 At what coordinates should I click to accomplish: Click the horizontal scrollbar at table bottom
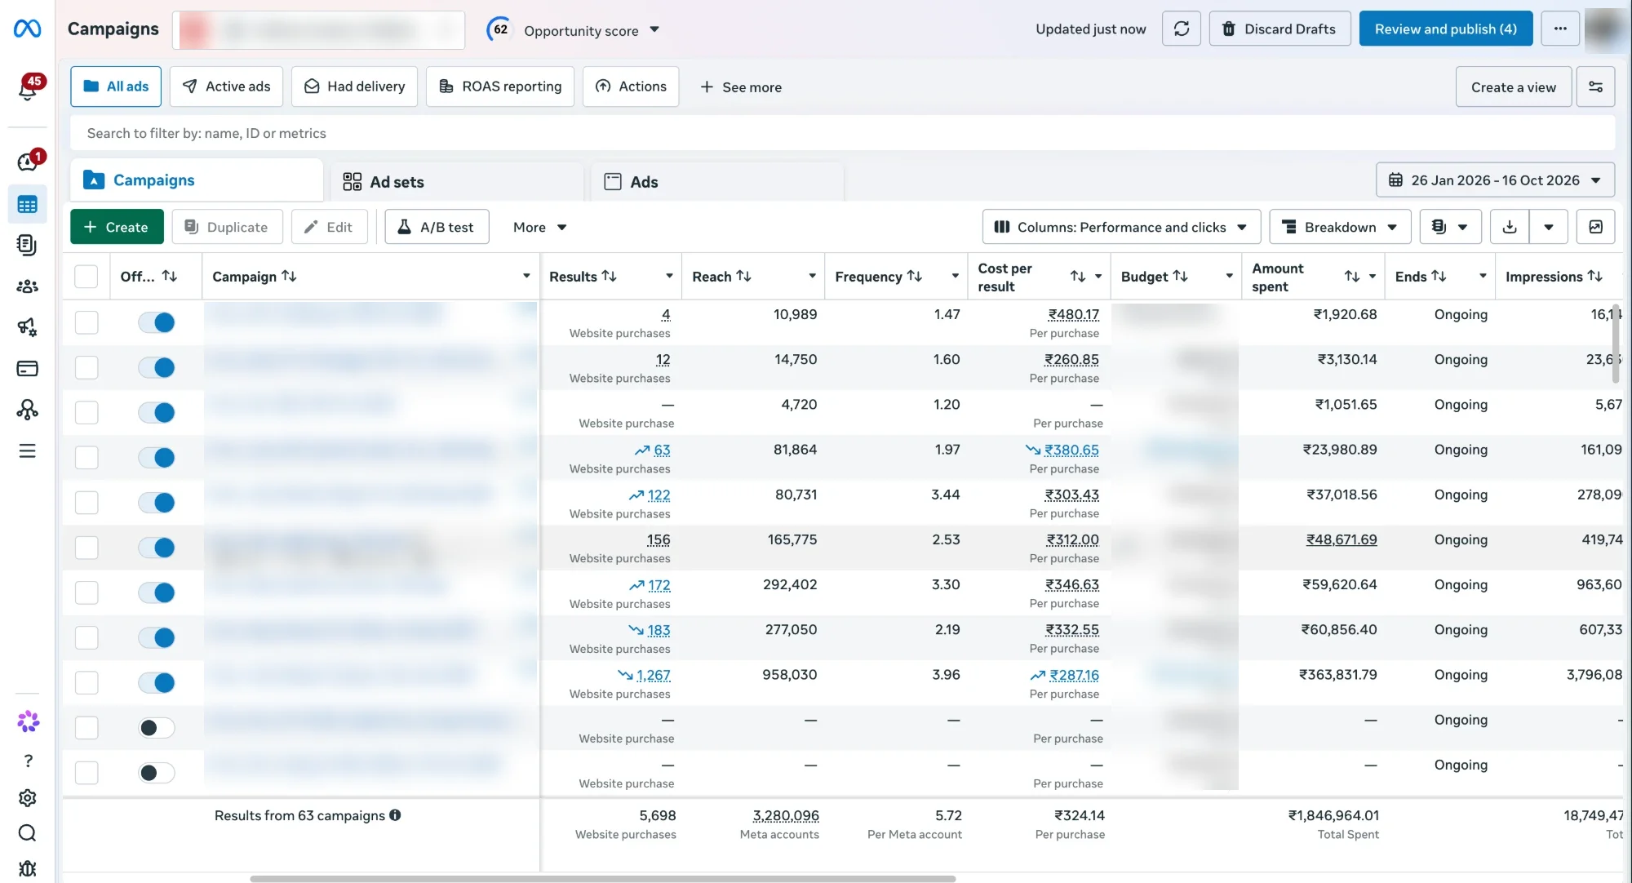pos(602,879)
